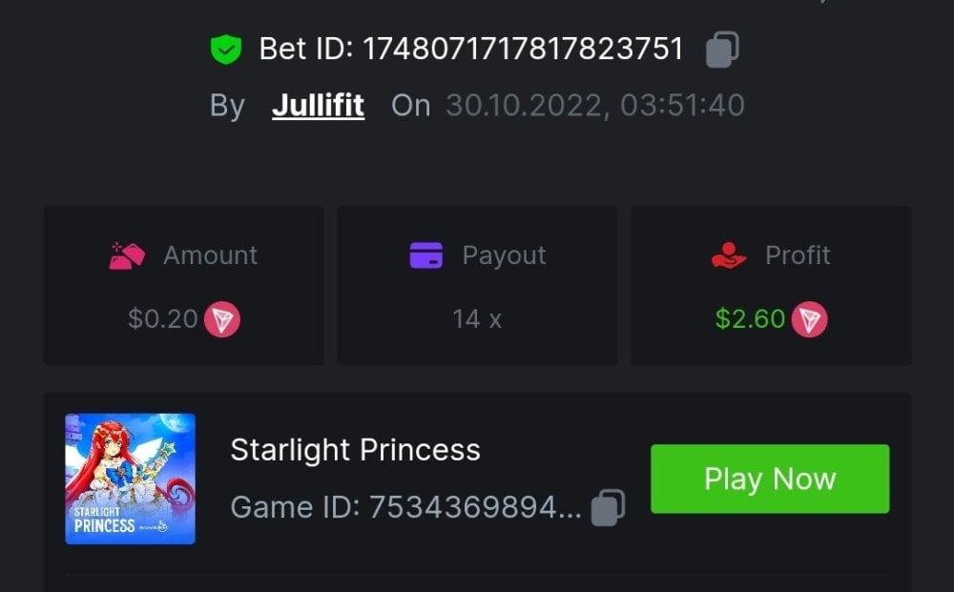Click the 14 x payout multiplier
Viewport: 954px width, 592px height.
point(477,318)
